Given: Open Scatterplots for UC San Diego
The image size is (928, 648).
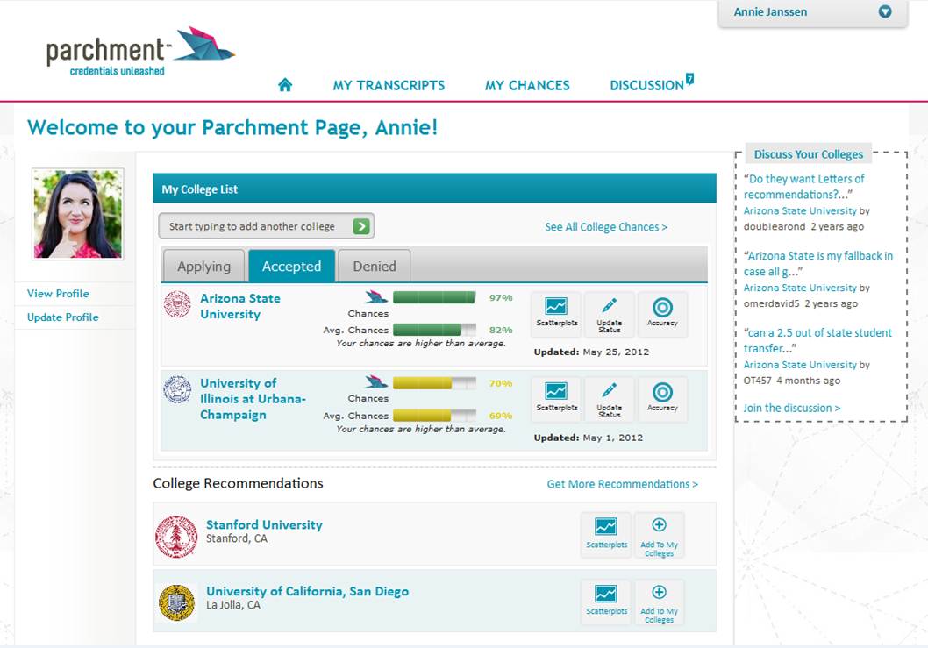Looking at the screenshot, I should pyautogui.click(x=607, y=602).
